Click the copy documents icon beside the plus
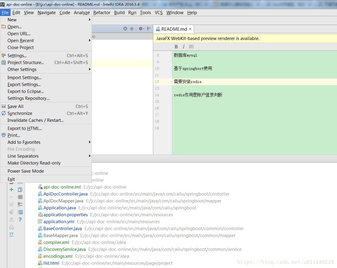The image size is (337, 268). coord(20,189)
